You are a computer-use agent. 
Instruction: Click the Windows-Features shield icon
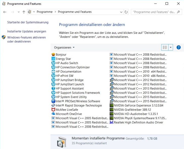[4, 37]
